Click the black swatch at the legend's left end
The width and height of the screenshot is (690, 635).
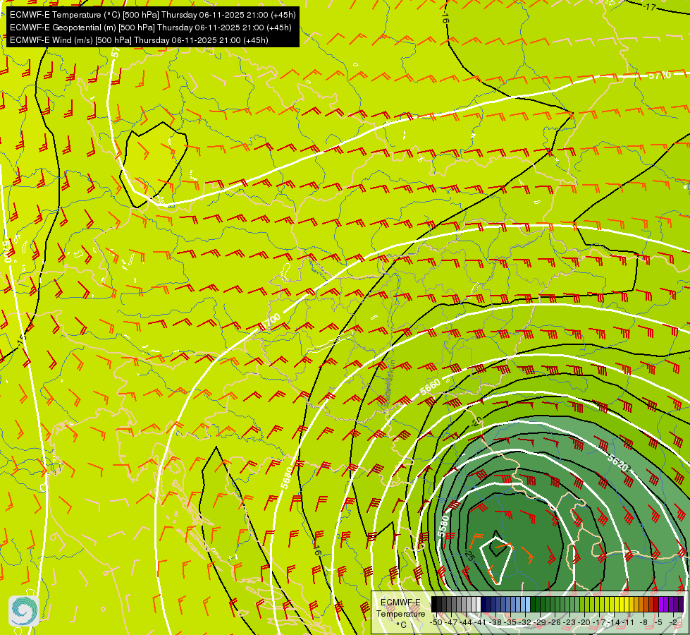pos(434,605)
